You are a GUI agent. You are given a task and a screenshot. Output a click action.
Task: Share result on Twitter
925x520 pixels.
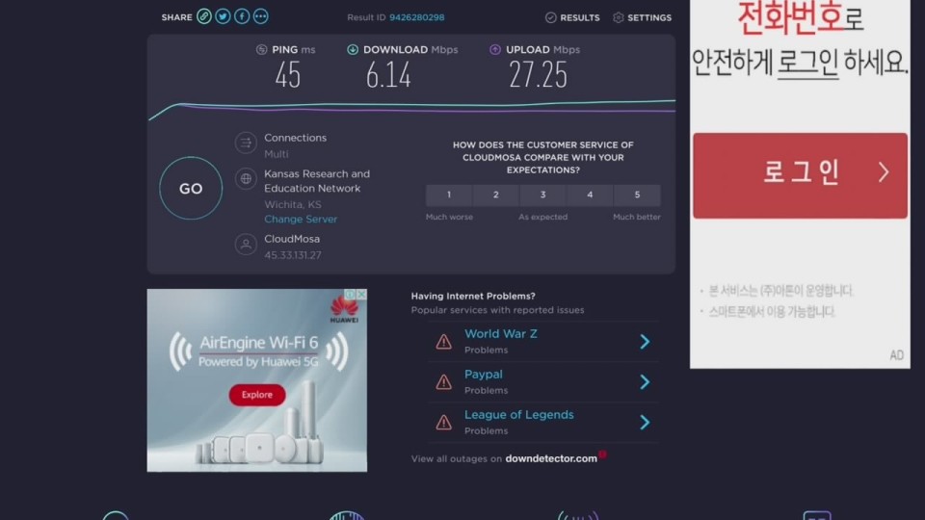[223, 16]
